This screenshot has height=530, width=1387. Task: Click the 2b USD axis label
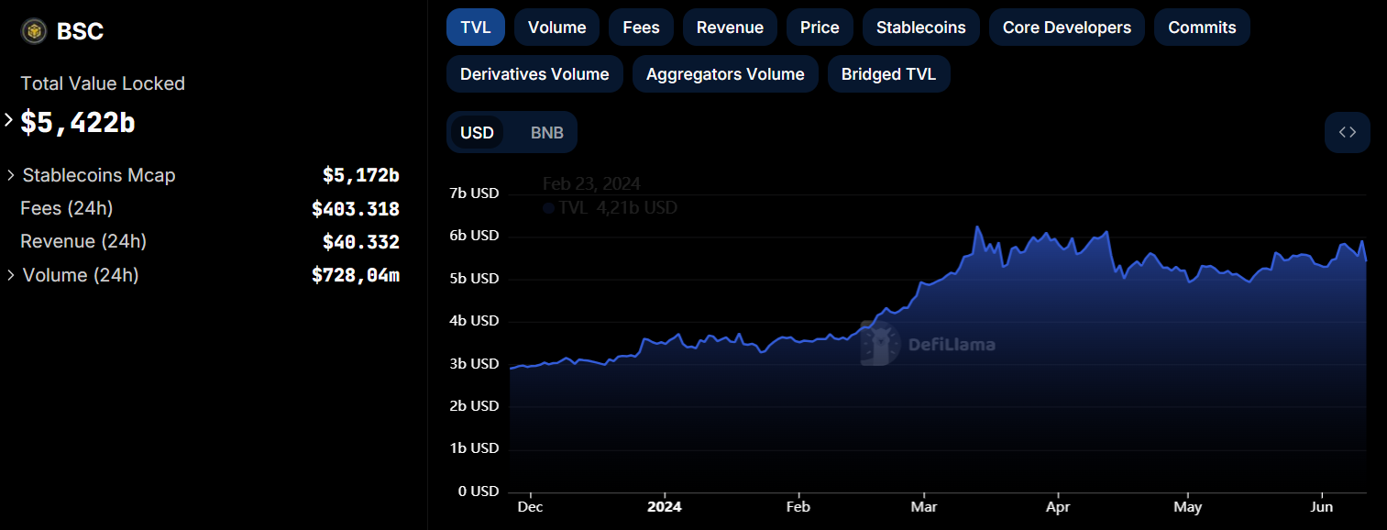474,405
